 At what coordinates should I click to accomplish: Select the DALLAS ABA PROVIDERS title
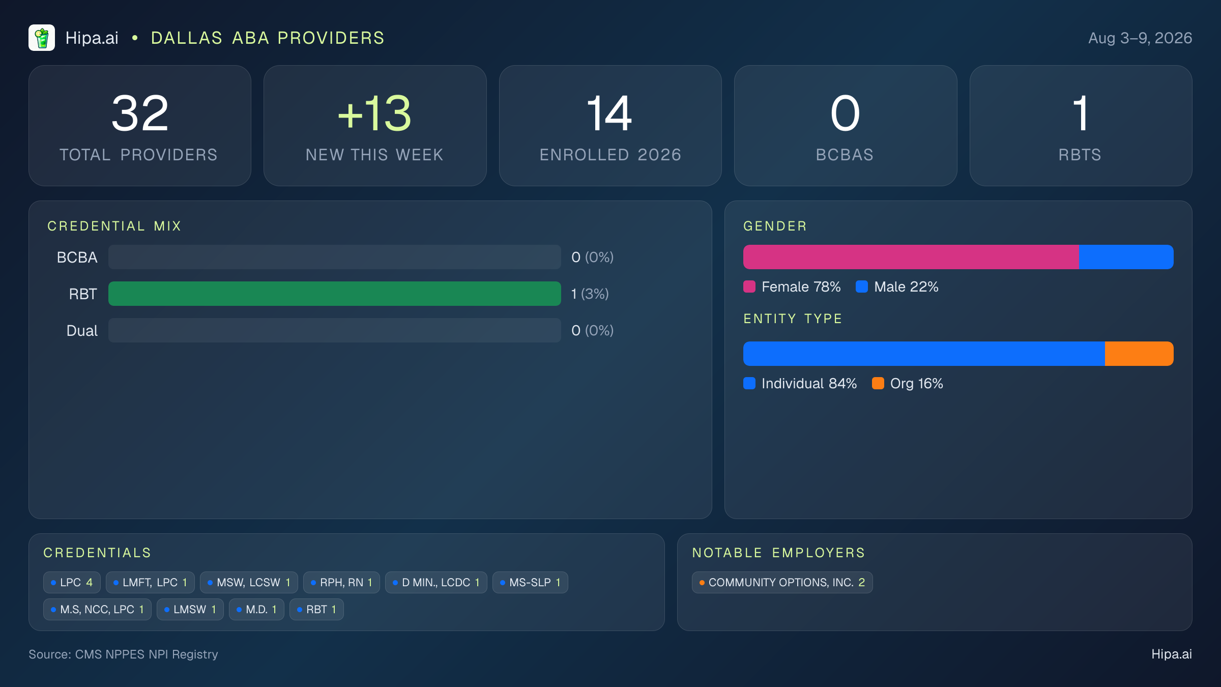point(268,38)
